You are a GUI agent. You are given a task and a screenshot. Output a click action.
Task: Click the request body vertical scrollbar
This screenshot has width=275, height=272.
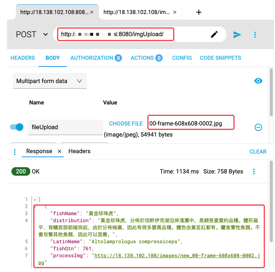tap(271, 92)
